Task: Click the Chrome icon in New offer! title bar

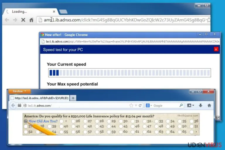Action: tap(42, 35)
